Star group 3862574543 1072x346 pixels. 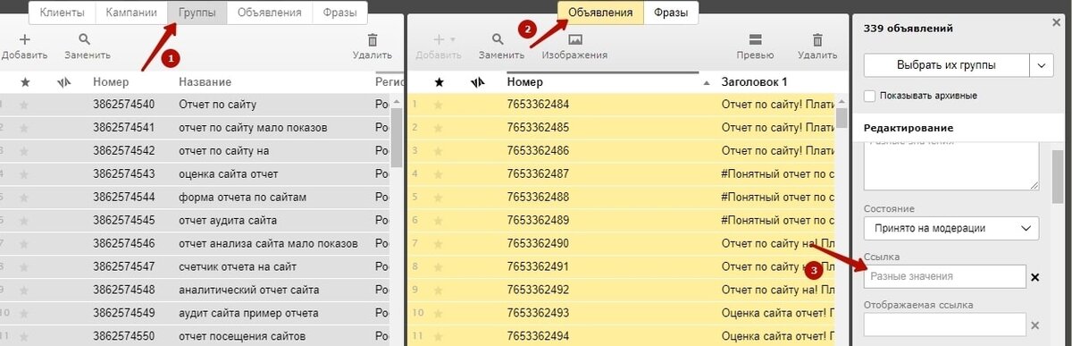[24, 174]
